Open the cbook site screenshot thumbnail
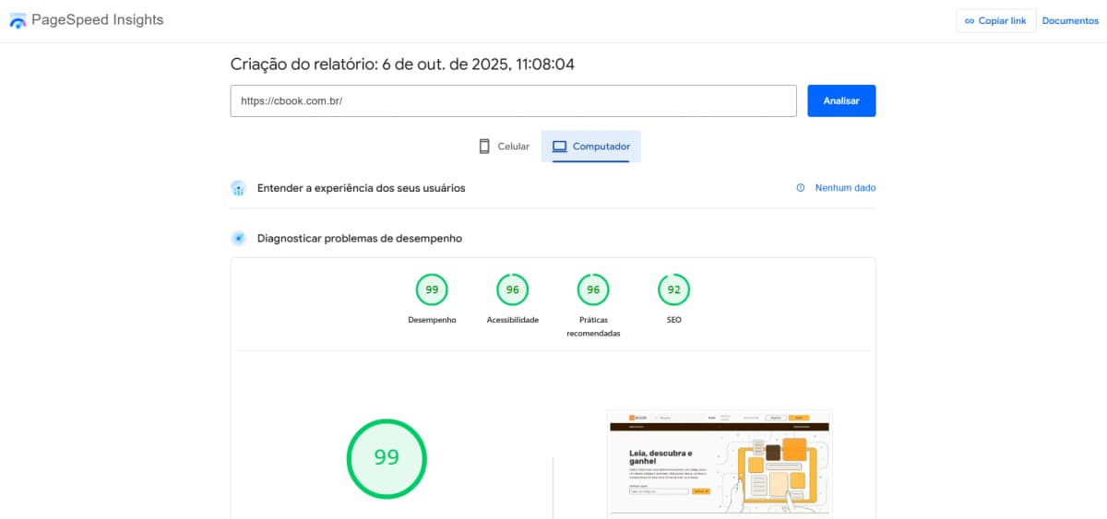This screenshot has height=519, width=1107. click(x=720, y=464)
